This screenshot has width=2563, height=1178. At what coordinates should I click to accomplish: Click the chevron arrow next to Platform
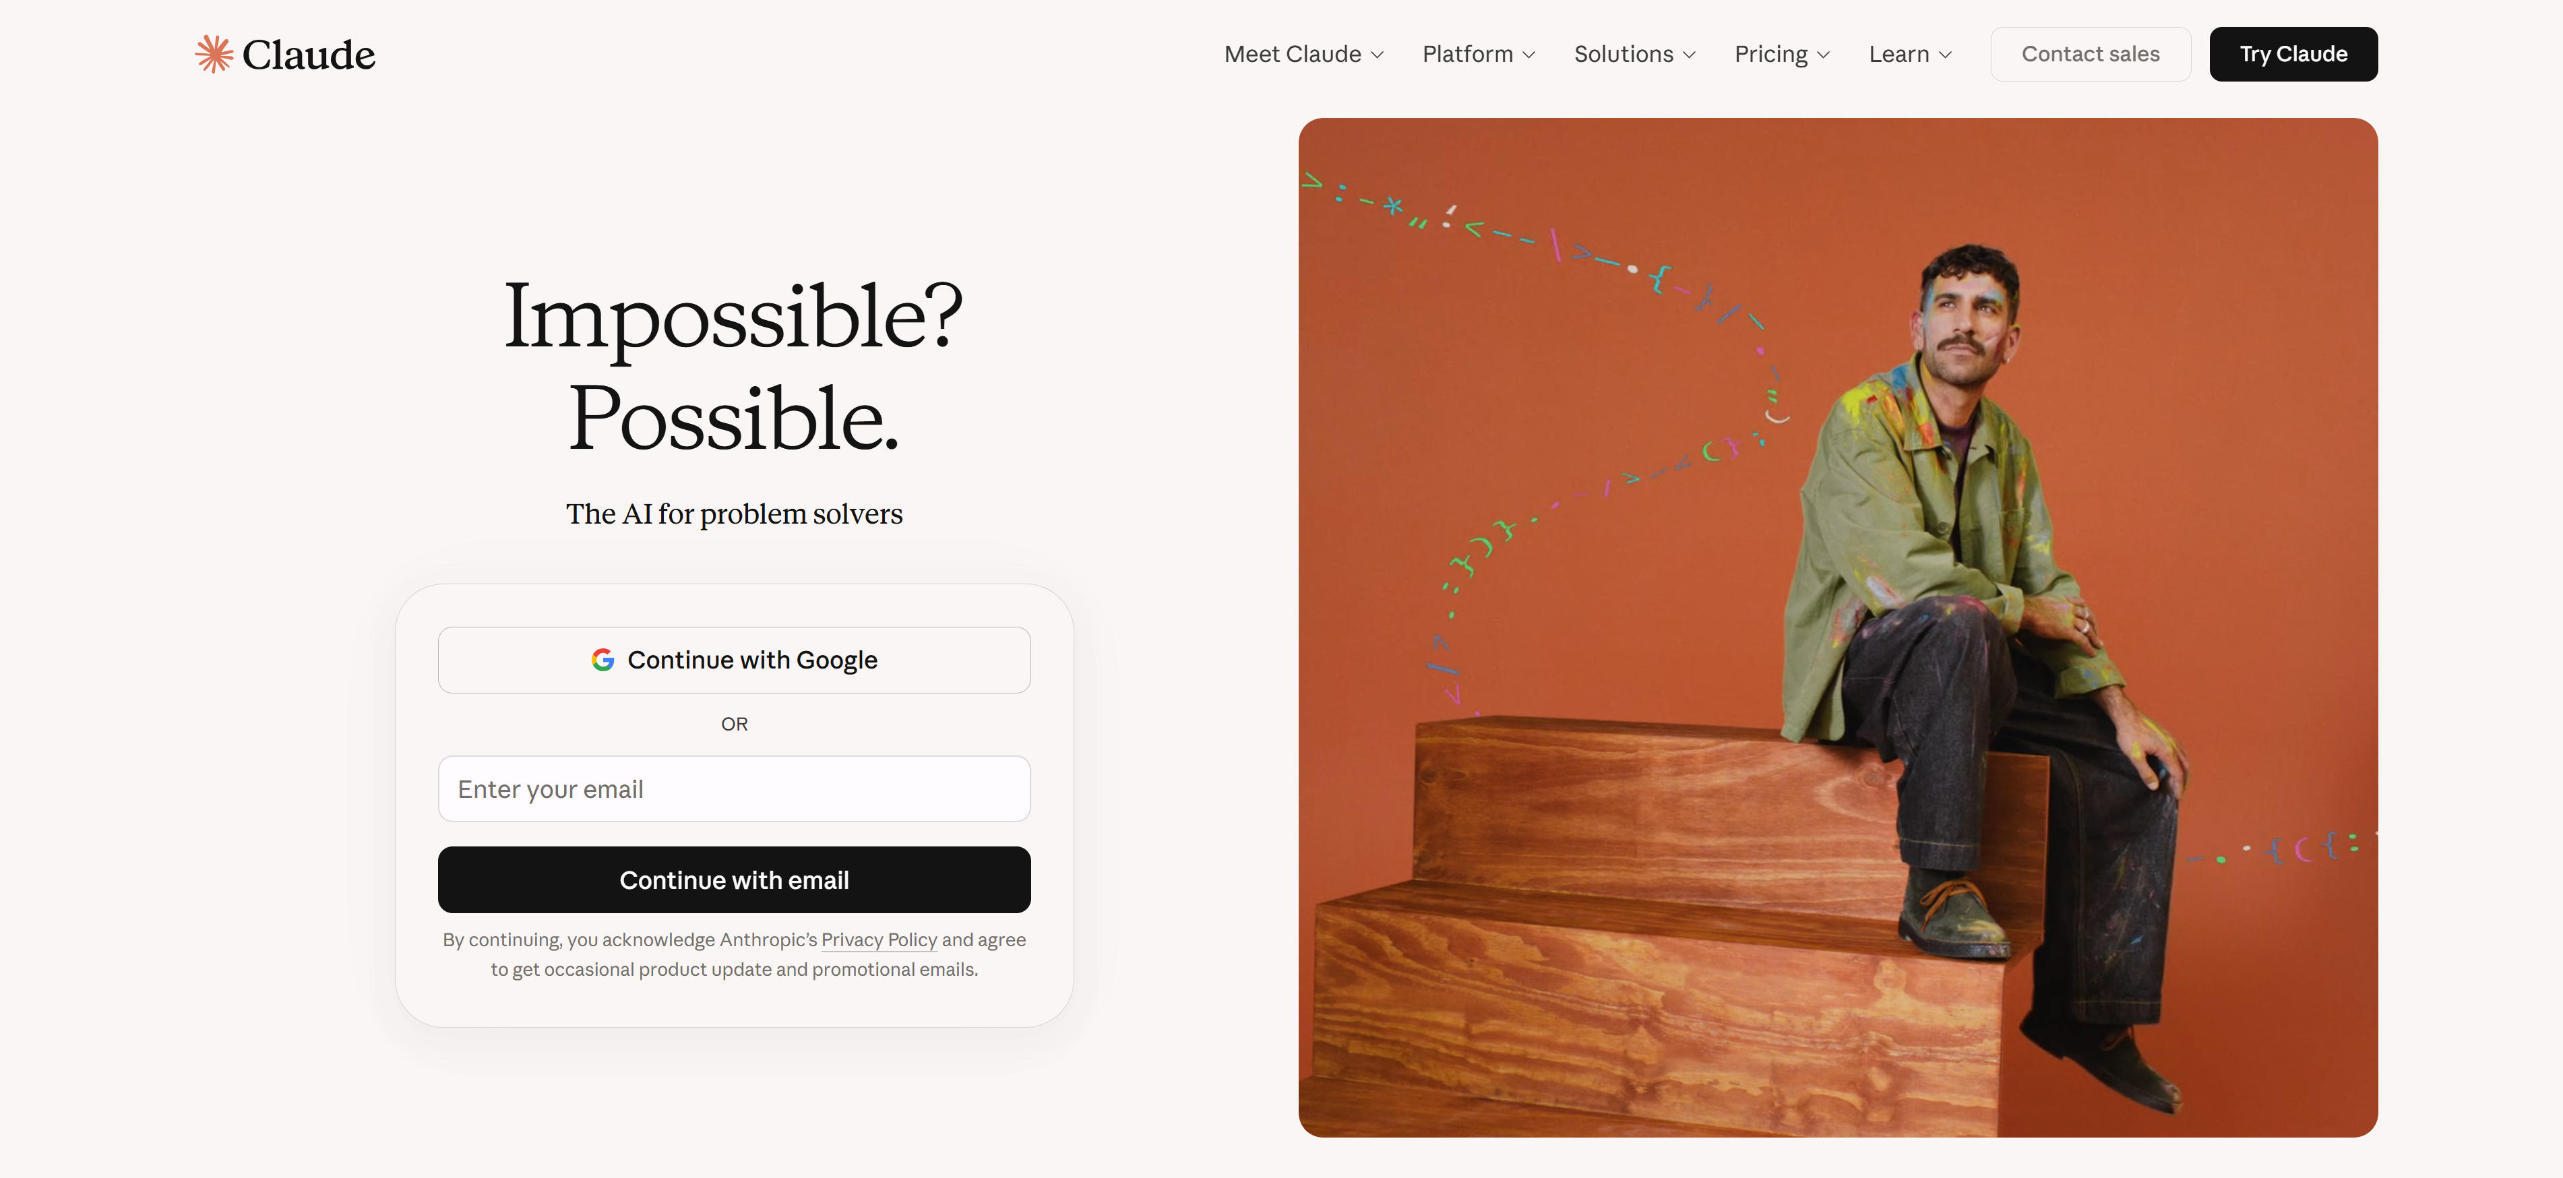coord(1528,55)
